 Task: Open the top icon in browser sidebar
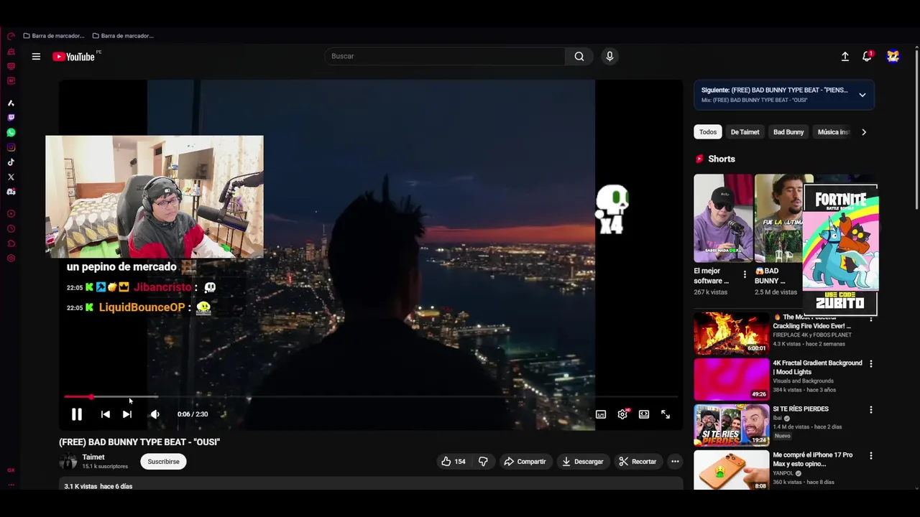[11, 37]
